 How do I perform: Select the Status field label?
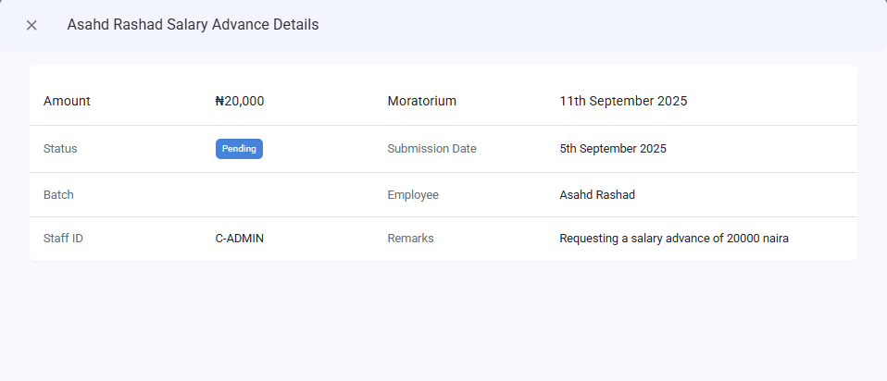point(60,149)
